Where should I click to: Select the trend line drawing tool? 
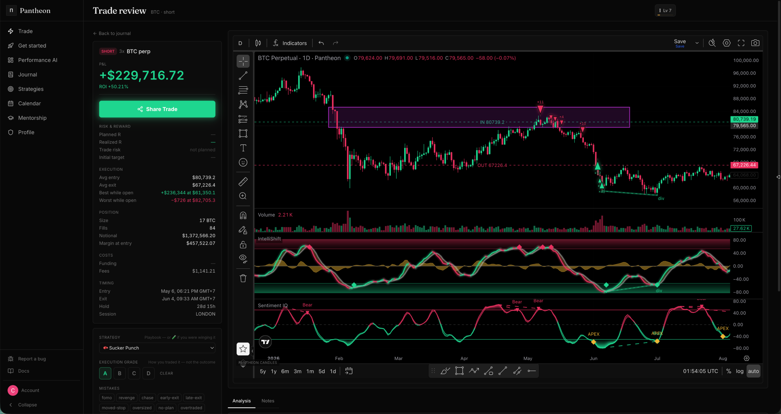click(243, 76)
